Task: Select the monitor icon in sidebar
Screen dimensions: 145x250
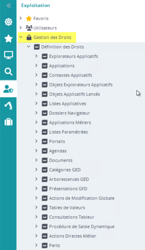Action: (x=8, y=55)
